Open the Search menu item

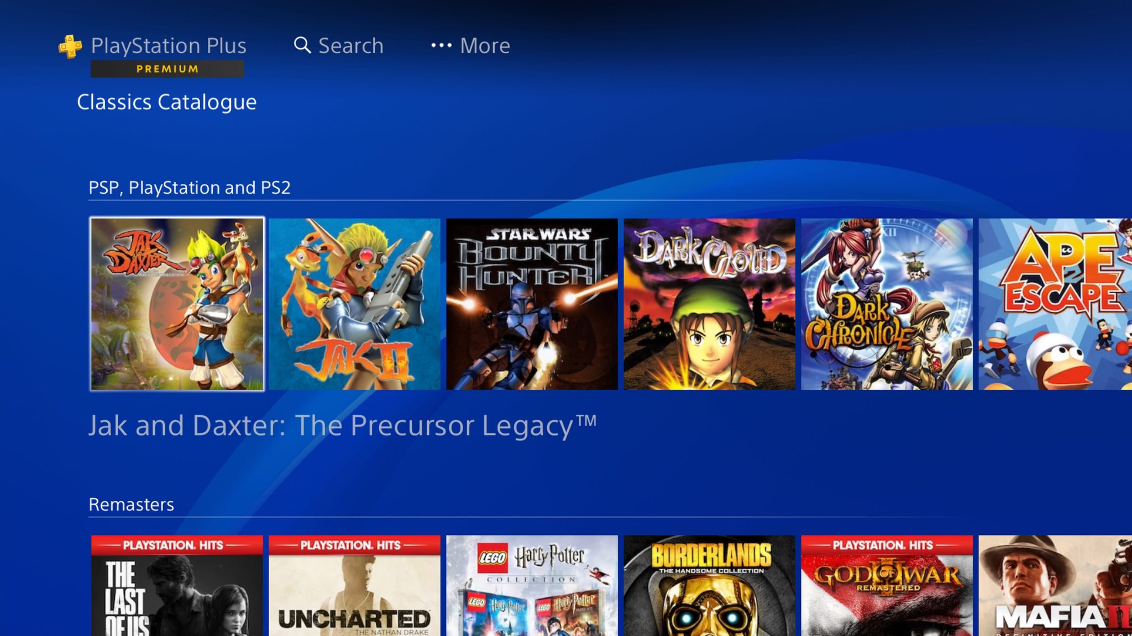pos(338,46)
